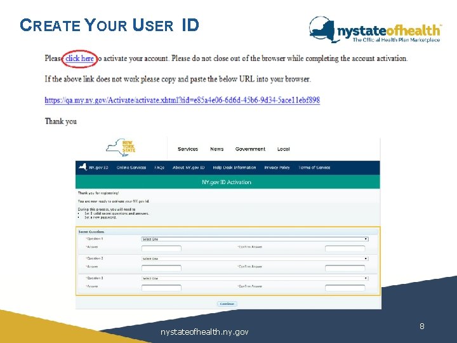Click the Question 1 Answer field

pos(161,248)
